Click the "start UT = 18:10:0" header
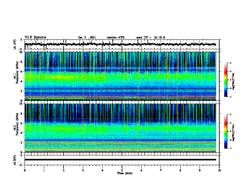Viewport: 247px width, 191px height. coord(151,37)
